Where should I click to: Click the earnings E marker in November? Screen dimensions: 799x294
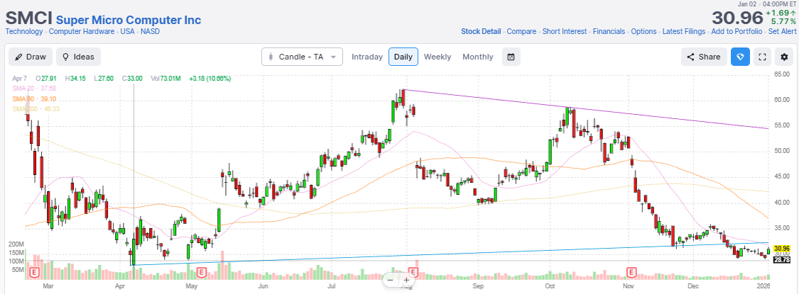click(631, 273)
